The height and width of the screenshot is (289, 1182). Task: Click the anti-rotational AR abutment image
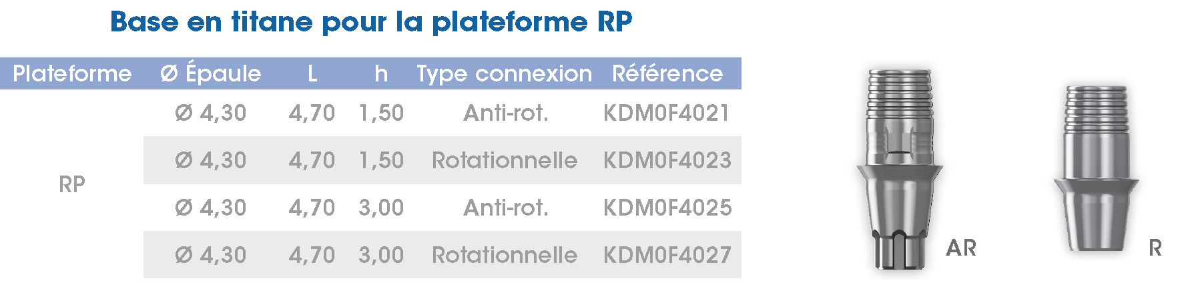coord(899,169)
